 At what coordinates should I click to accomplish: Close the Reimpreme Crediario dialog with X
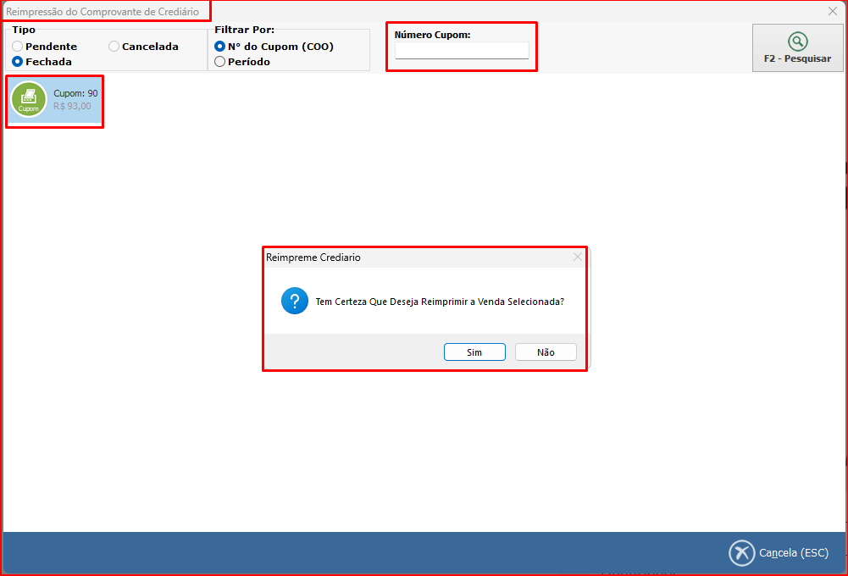(x=578, y=257)
